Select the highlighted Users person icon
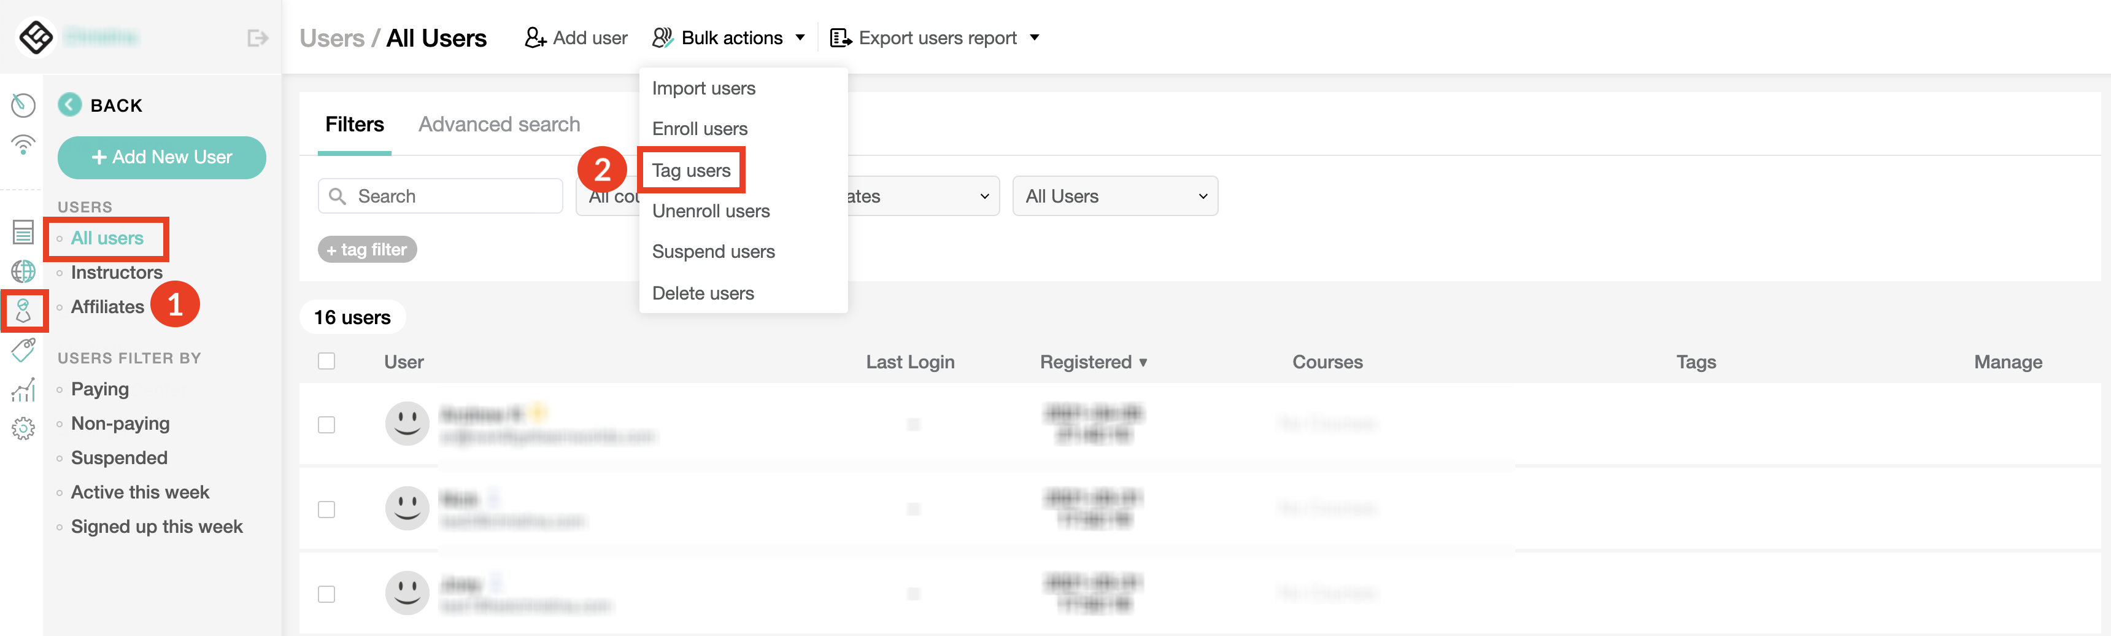 tap(25, 311)
